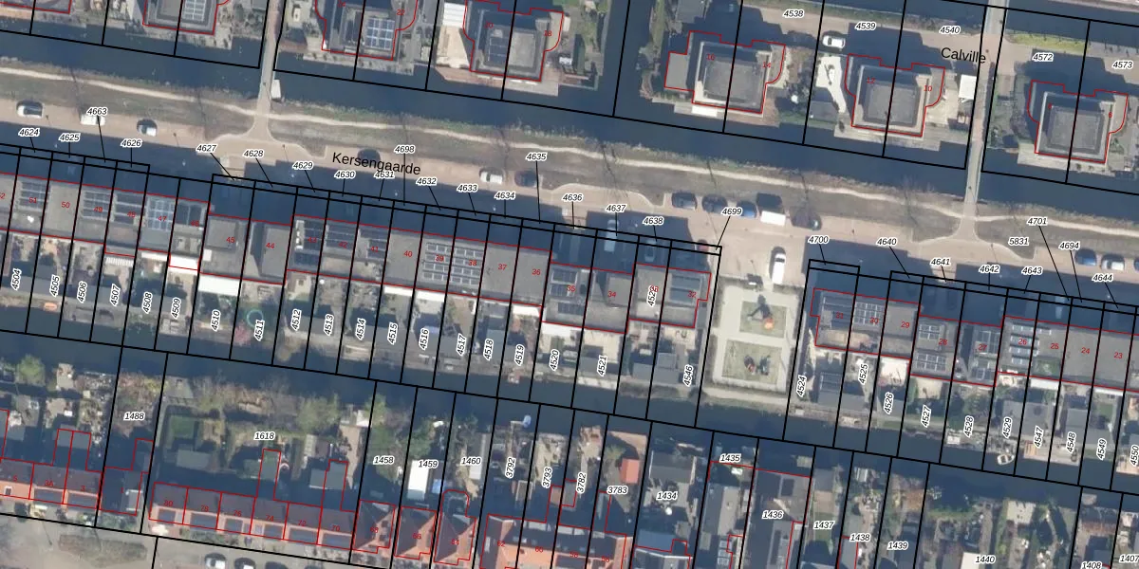Click parcel number 4635 label
This screenshot has width=1139, height=569.
pos(536,157)
